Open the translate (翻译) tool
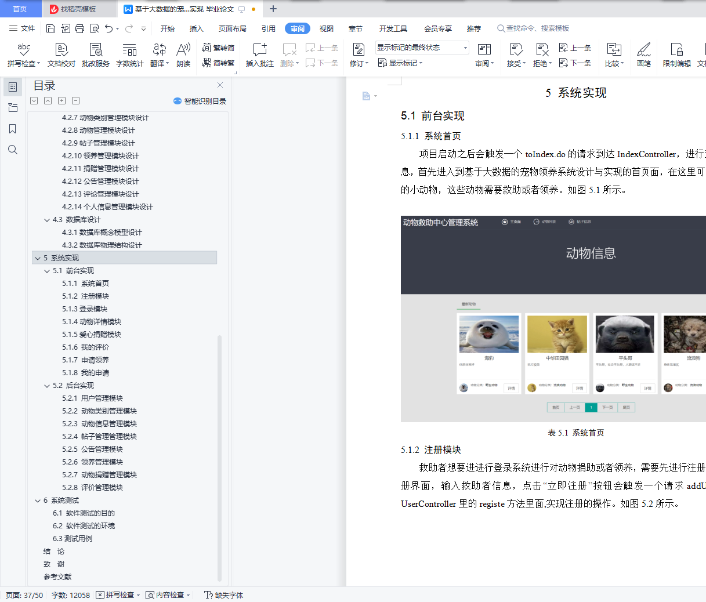This screenshot has height=602, width=706. point(159,55)
